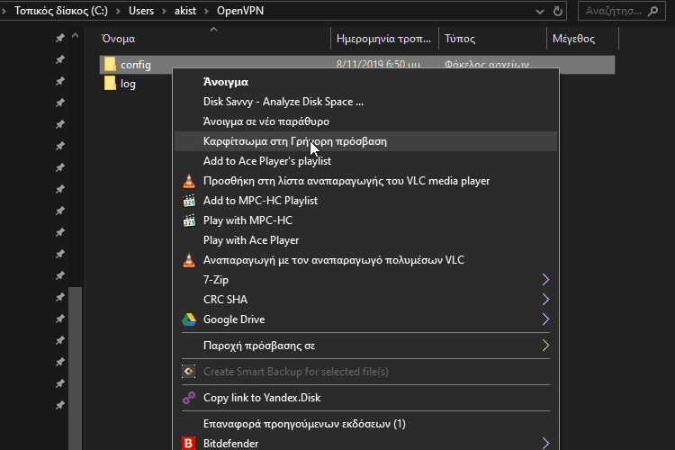
Task: Click MPC-HC icon next to Play with MPC-HC
Action: coord(189,220)
